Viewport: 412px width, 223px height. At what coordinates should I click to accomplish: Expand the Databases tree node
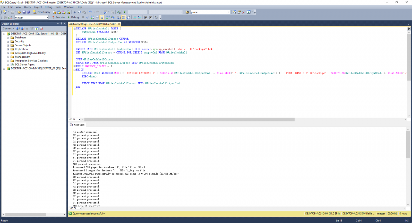point(8,38)
